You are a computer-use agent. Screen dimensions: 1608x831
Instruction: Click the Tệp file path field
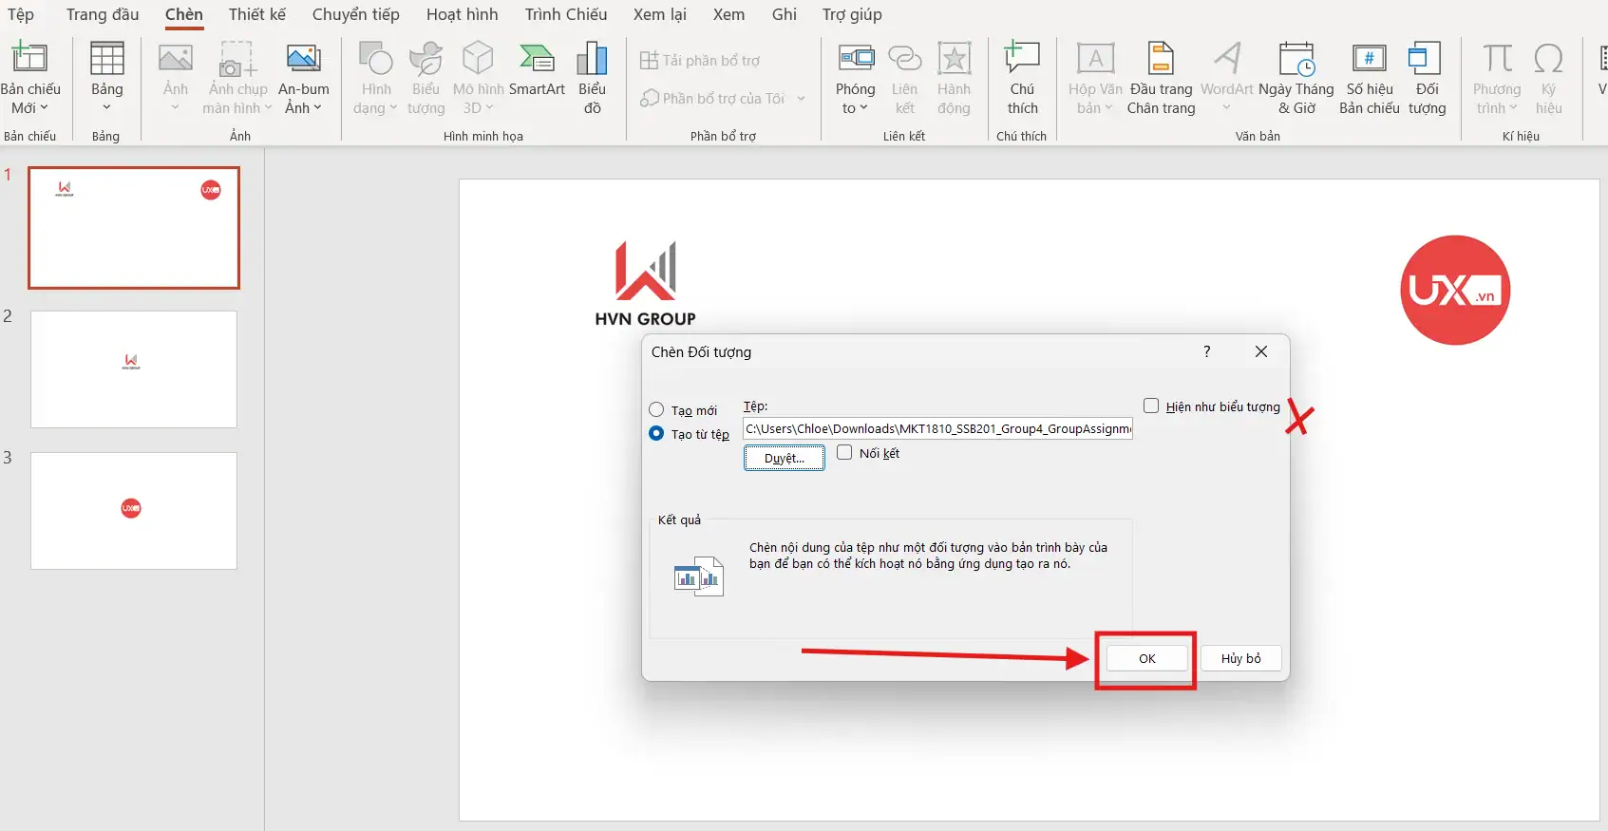937,428
